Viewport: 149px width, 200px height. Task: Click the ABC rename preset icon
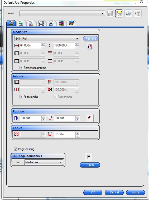(x=128, y=13)
